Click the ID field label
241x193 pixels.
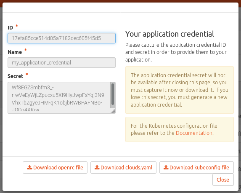[10, 27]
